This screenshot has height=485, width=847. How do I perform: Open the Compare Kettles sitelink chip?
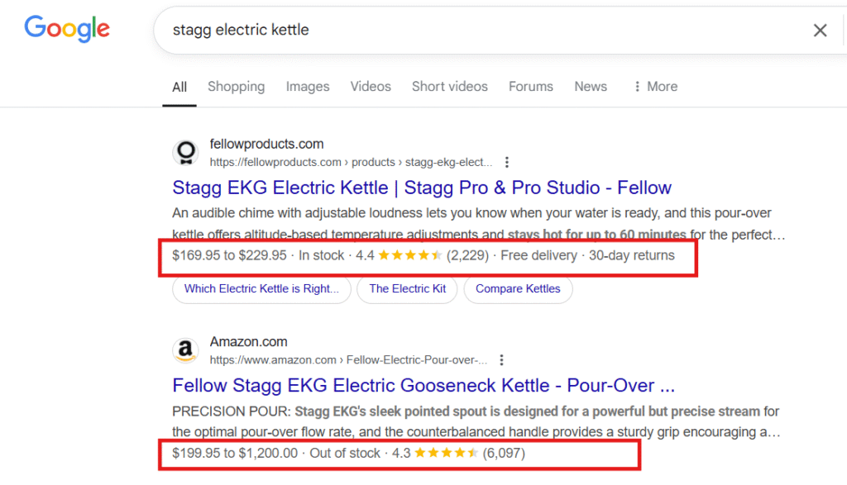[x=518, y=288]
